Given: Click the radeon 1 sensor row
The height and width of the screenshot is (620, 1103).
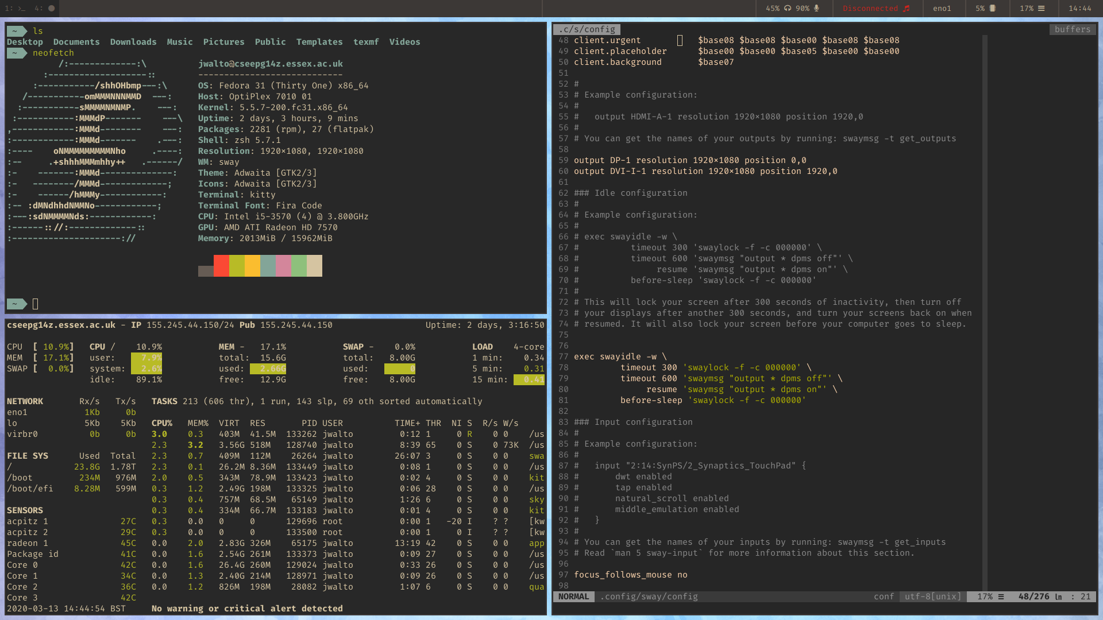Looking at the screenshot, I should 72,543.
